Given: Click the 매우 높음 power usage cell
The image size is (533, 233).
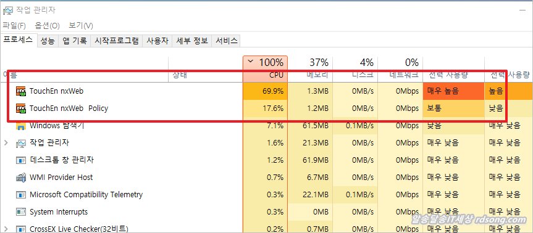Looking at the screenshot, I should (453, 91).
